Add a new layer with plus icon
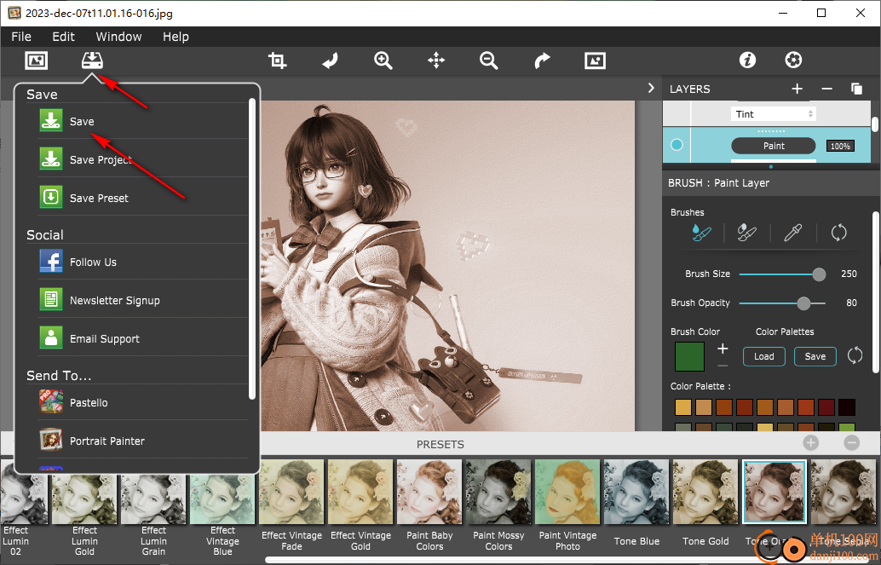Image resolution: width=881 pixels, height=565 pixels. 797,89
